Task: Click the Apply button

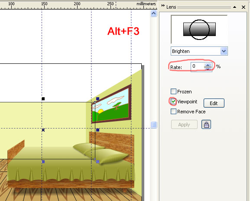Action: coord(184,125)
